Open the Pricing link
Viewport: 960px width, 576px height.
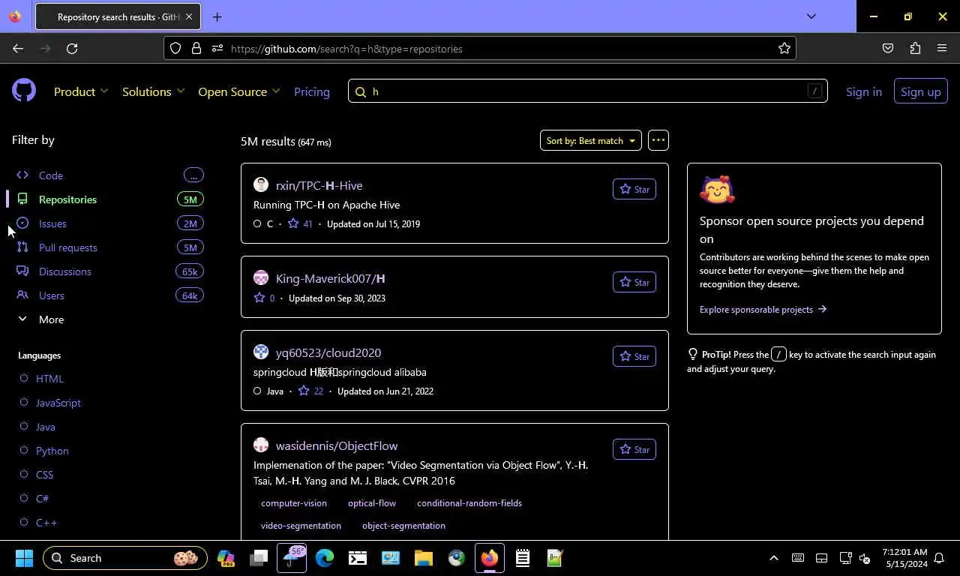coord(311,91)
